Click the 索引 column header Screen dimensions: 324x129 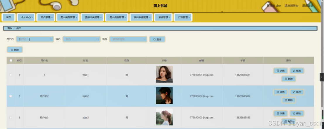(x=19, y=61)
